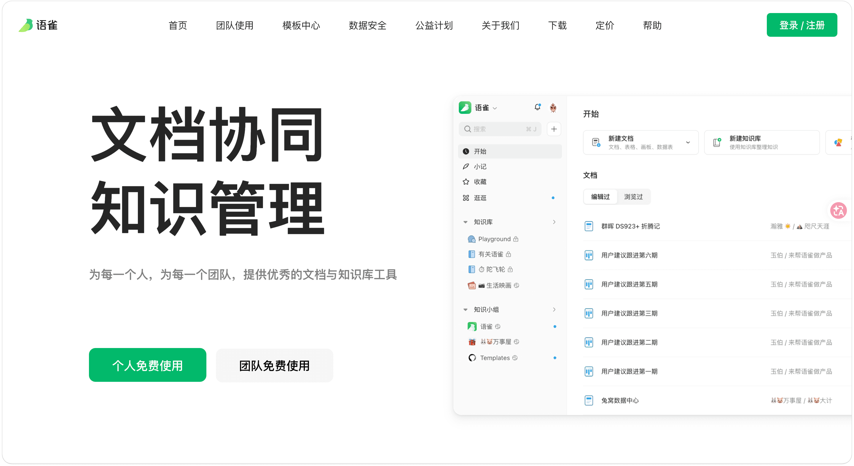
Task: Click the 万事屋 gift icon
Action: pos(472,342)
